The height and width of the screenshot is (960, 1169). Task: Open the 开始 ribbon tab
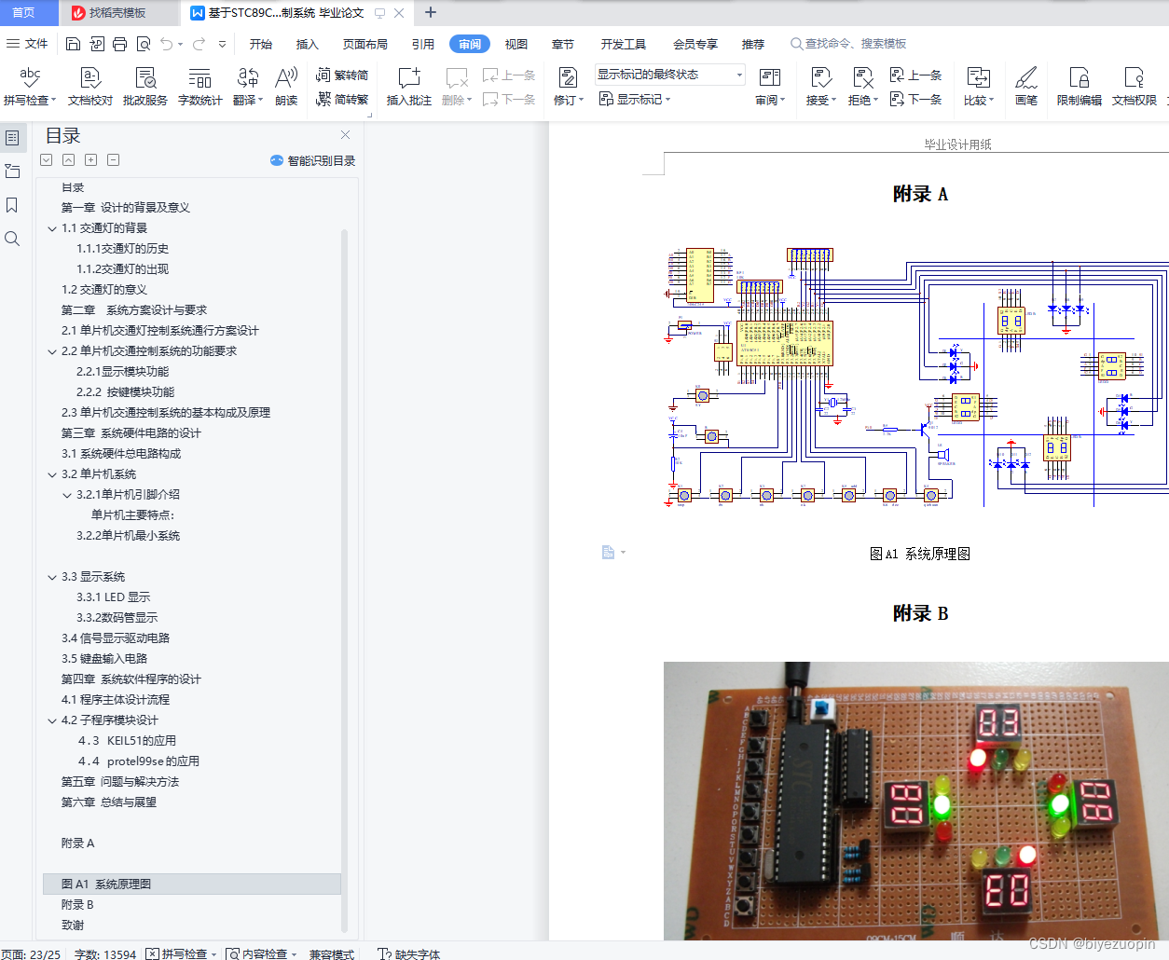point(261,44)
